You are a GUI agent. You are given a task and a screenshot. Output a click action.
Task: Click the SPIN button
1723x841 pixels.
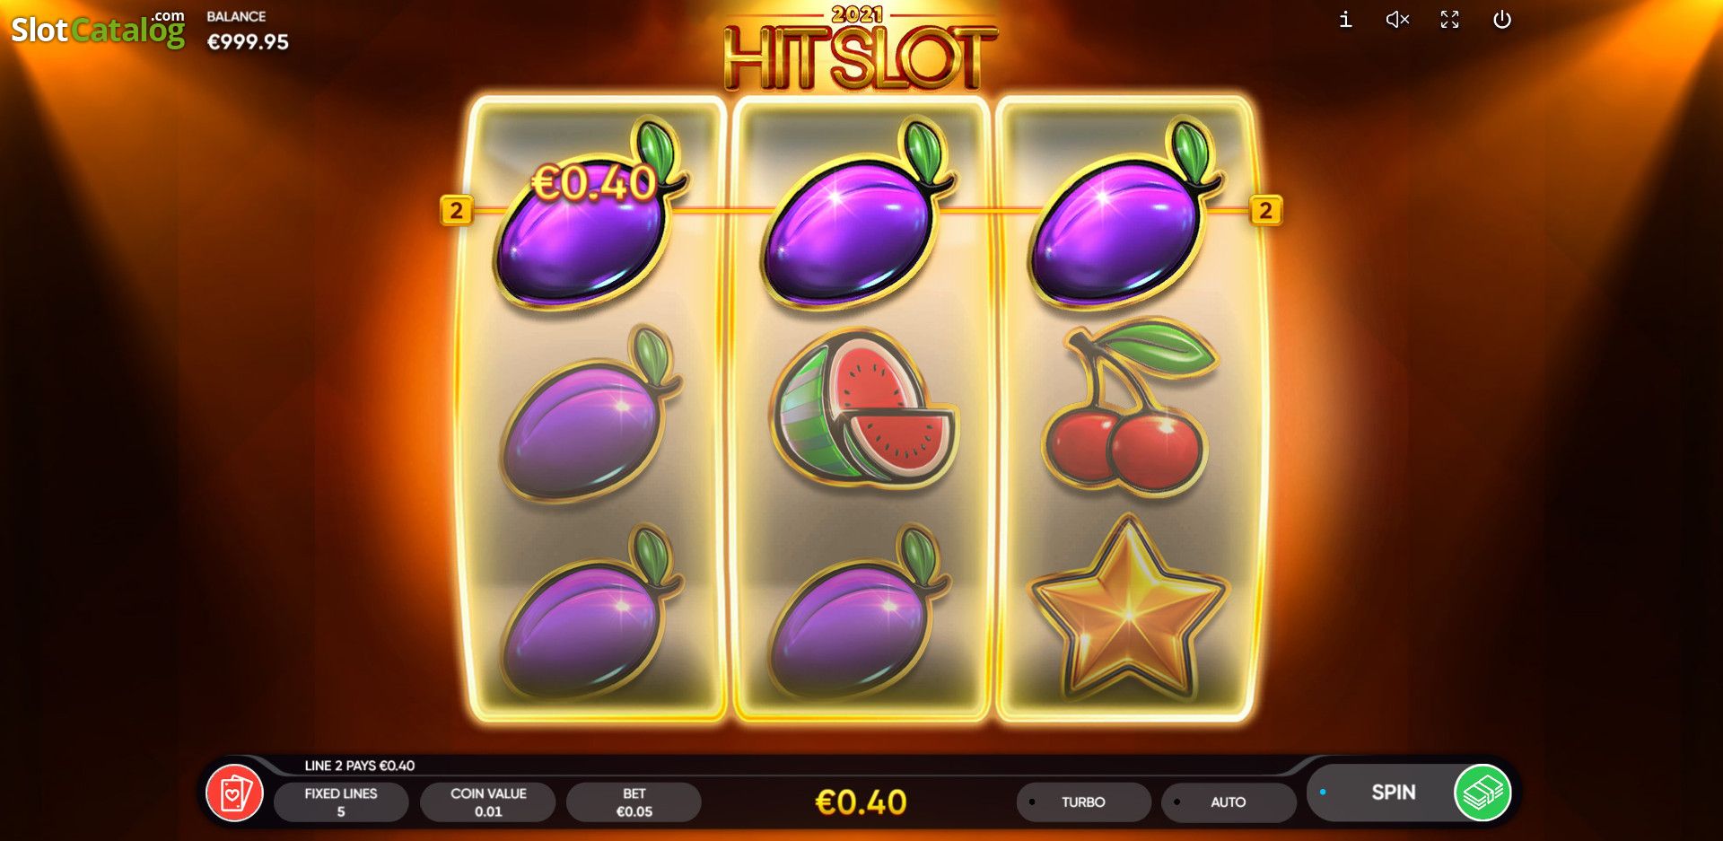(1393, 793)
